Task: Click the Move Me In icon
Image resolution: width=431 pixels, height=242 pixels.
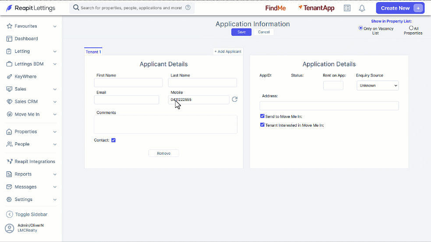Action: 9,114
